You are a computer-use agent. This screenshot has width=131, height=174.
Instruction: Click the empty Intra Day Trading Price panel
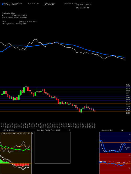point(52,148)
